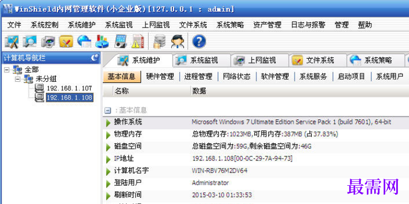Screen dimensions: 409x204
Task: Click the user account toolbar icon
Action: (x=177, y=41)
